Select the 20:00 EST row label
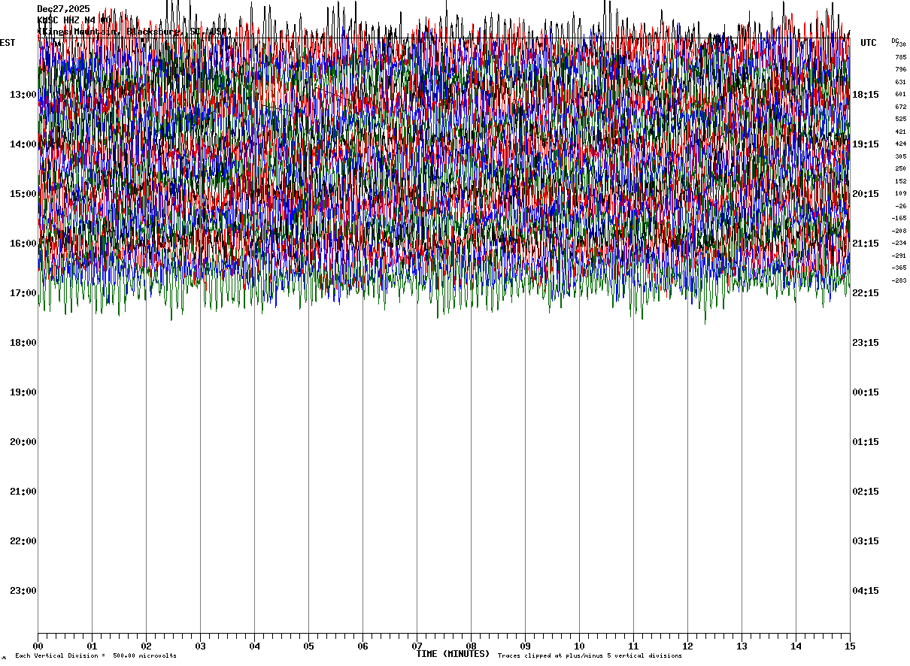The width and height of the screenshot is (910, 666). tap(23, 442)
